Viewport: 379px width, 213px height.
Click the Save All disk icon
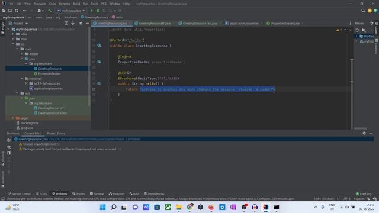point(10,11)
